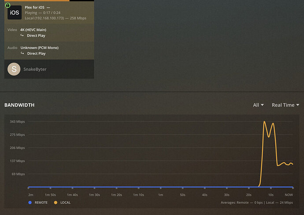304x215 pixels.
Task: Toggle the LOCAL legend series
Action: tap(62, 202)
